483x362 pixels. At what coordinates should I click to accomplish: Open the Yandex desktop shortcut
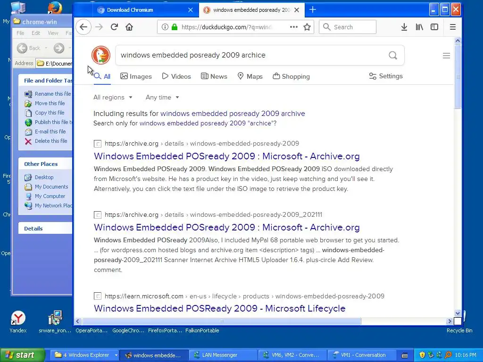pos(18,321)
